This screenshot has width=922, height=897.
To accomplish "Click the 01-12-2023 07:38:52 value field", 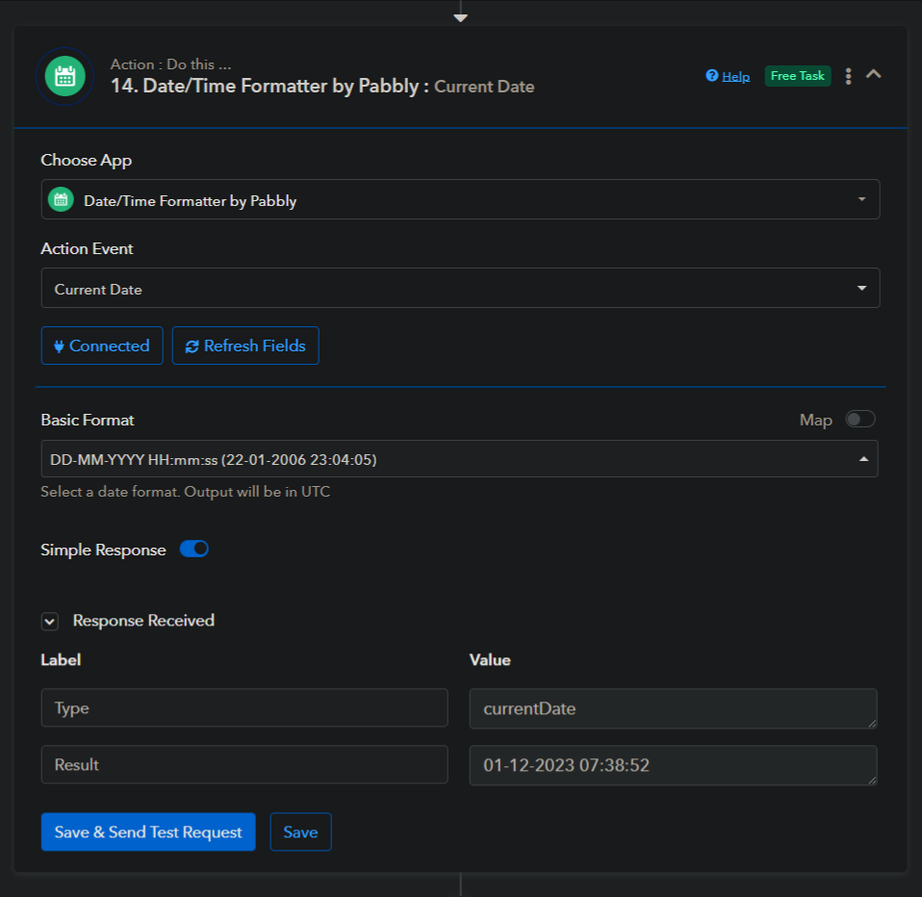I will click(672, 765).
